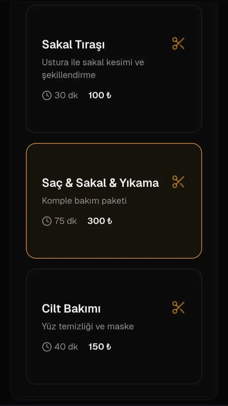Click the 'Yüz temizliği ve maske' description
The height and width of the screenshot is (406, 228).
pyautogui.click(x=88, y=326)
